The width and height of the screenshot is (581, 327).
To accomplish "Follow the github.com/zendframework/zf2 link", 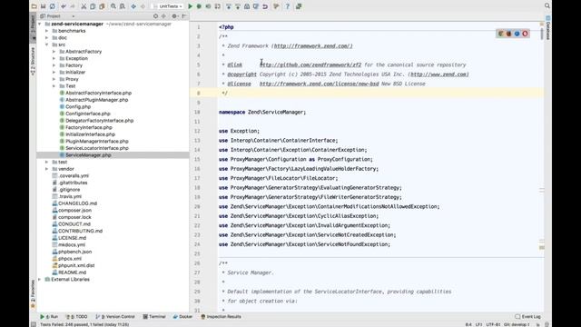I will click(x=310, y=64).
